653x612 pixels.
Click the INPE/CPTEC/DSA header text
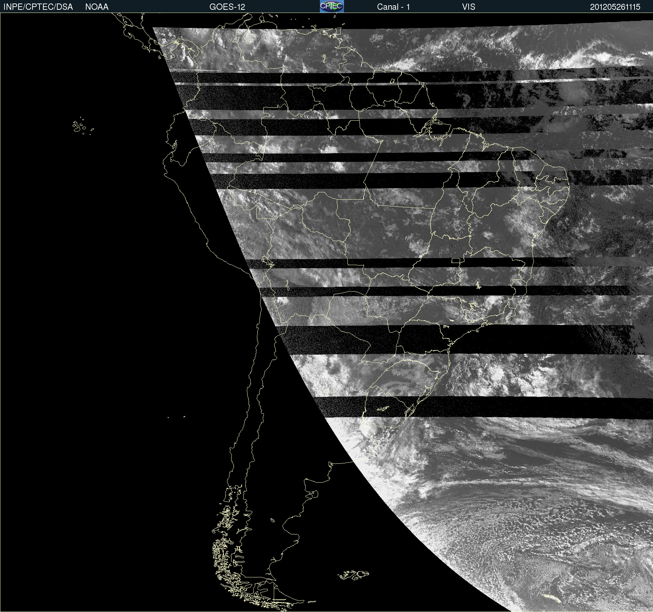[x=38, y=7]
